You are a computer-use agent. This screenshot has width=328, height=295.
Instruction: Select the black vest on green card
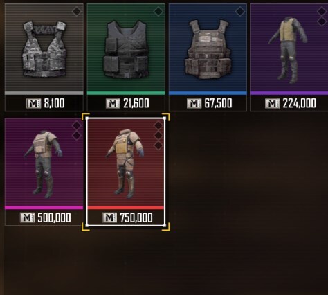pyautogui.click(x=126, y=57)
